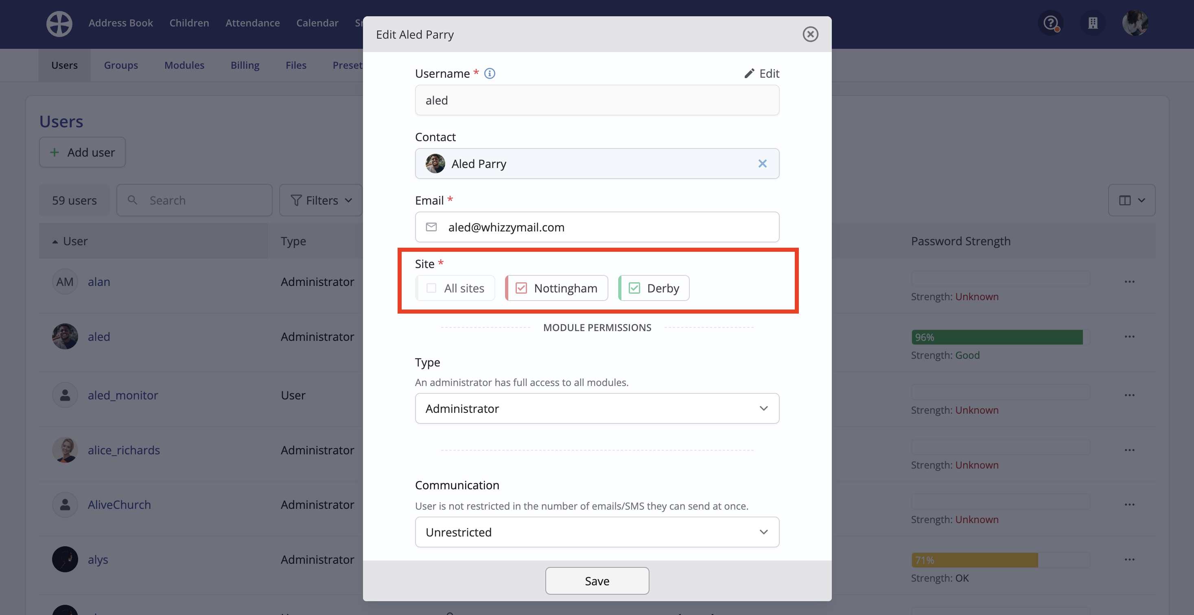Click the Save button
This screenshot has width=1194, height=615.
597,581
